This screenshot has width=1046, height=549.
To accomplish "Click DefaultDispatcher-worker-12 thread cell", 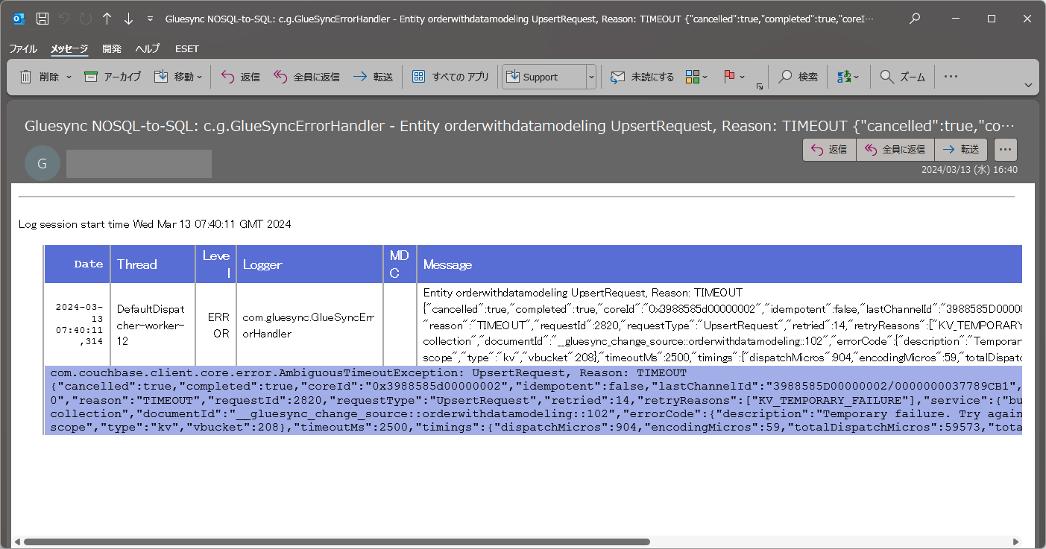I will click(153, 325).
